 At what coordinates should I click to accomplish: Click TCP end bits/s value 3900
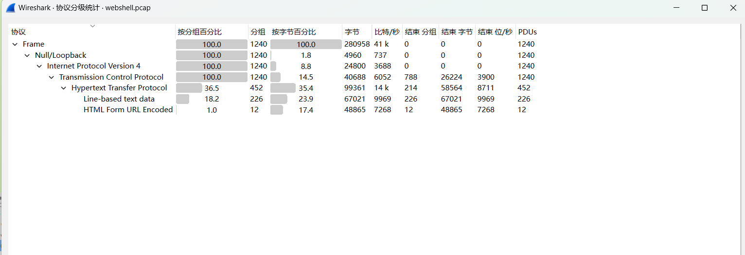click(486, 77)
